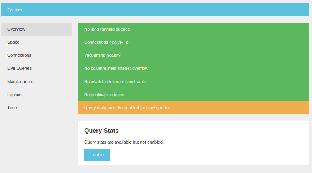
Task: Click the PgHero title link
Action: tap(15, 10)
